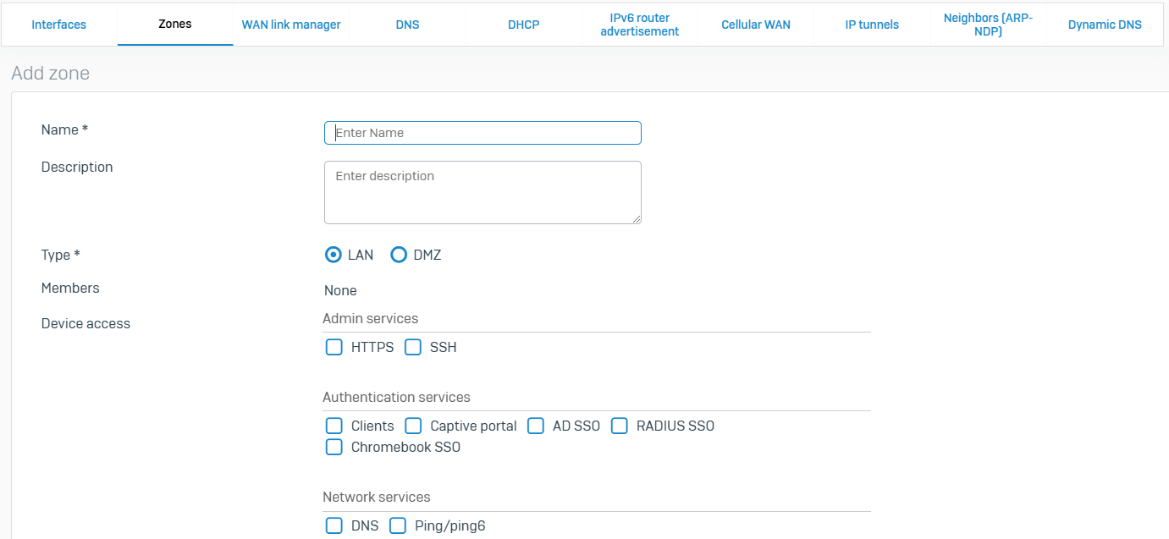Open the Dynamic DNS tab

coord(1104,25)
